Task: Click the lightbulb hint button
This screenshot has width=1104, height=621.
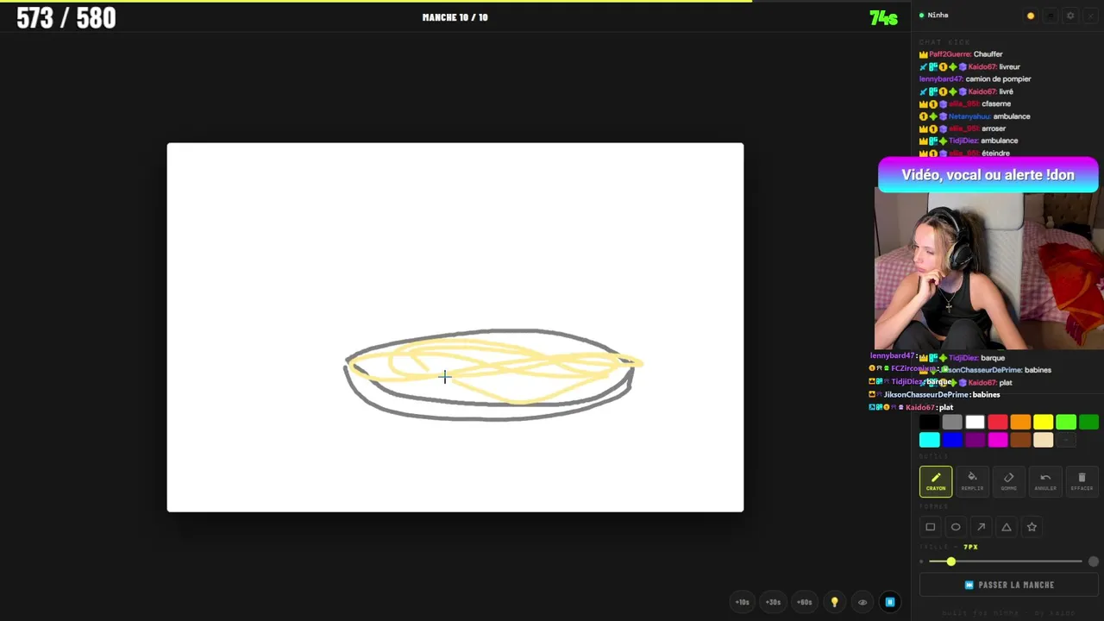Action: click(x=834, y=602)
